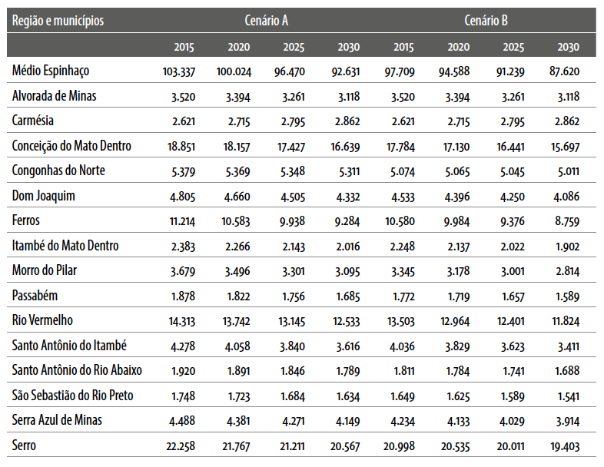Select the Santo Antônio do Rio Abaixo label

pos(77,370)
